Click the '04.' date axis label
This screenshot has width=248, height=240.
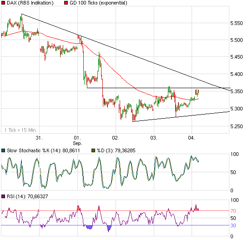click(192, 138)
